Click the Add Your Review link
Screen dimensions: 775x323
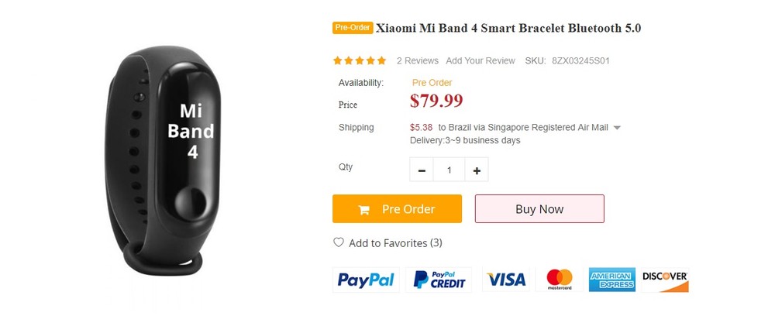[480, 60]
